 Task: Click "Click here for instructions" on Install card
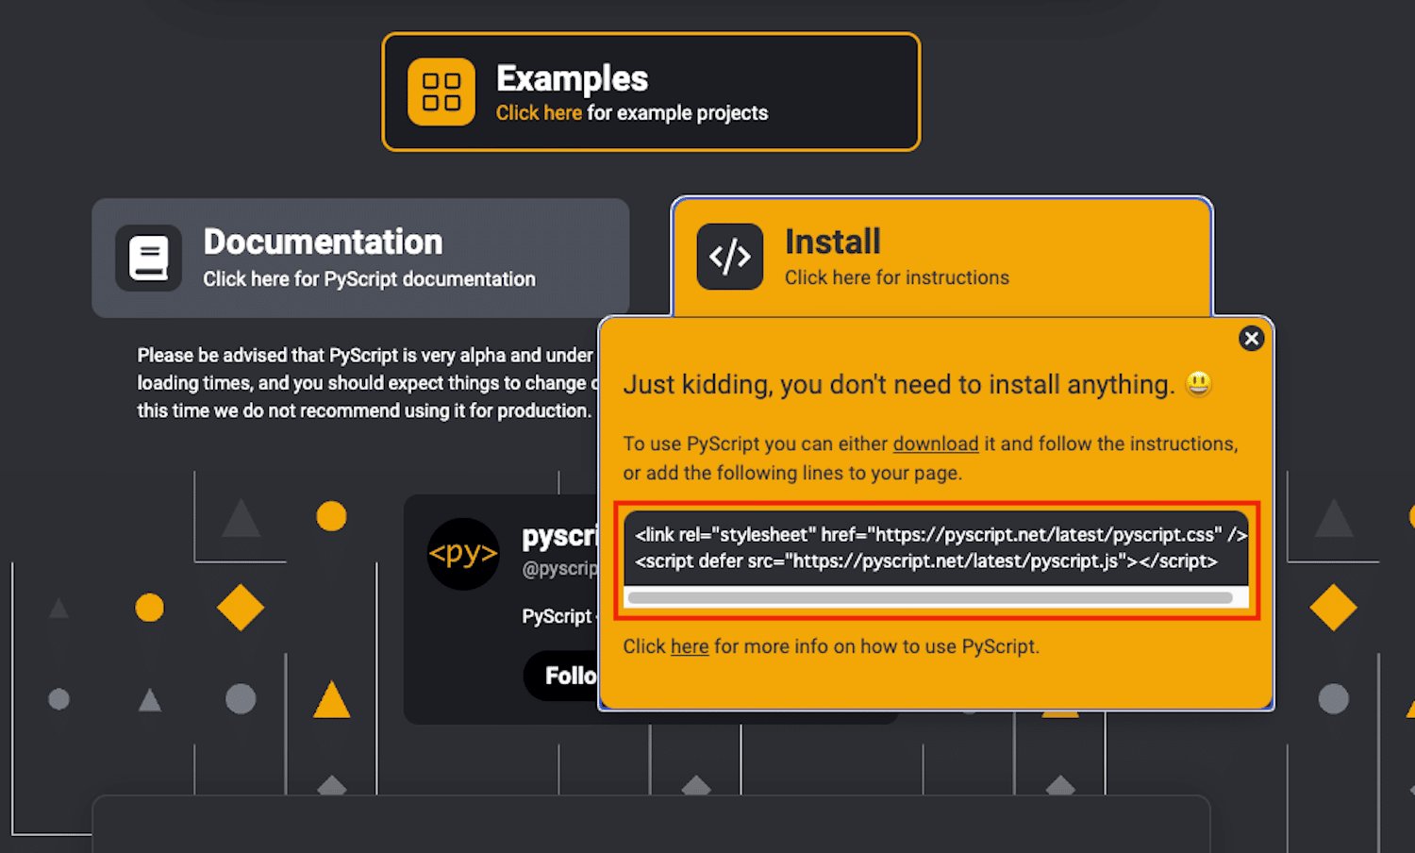click(896, 277)
